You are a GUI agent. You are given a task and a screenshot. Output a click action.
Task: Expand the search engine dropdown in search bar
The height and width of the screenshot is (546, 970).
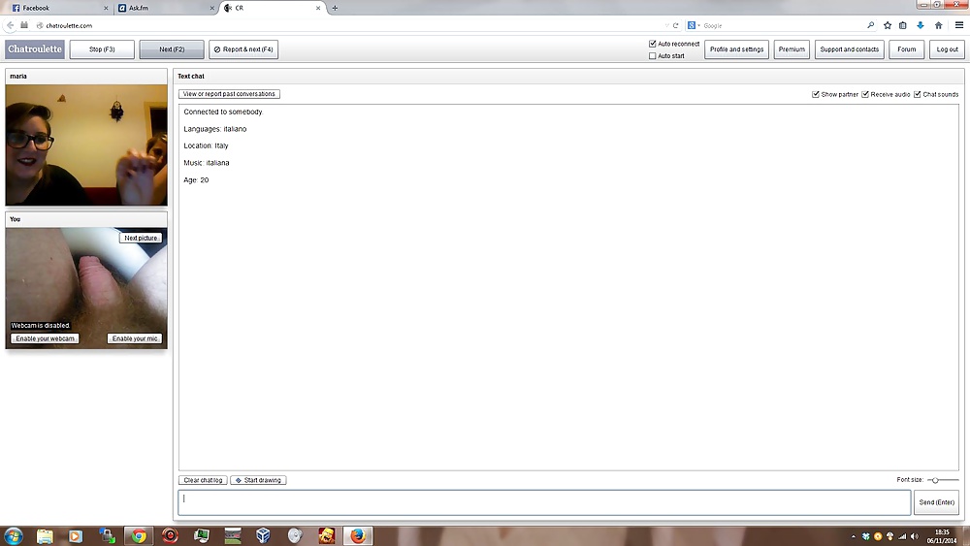[x=694, y=25]
